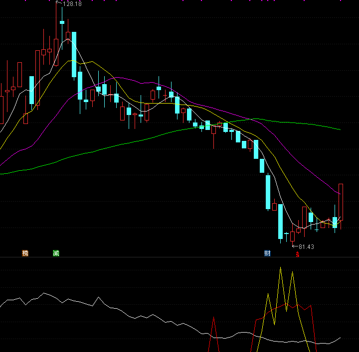Click the orange 榜 event marker
The image size is (359, 352).
pos(25,253)
